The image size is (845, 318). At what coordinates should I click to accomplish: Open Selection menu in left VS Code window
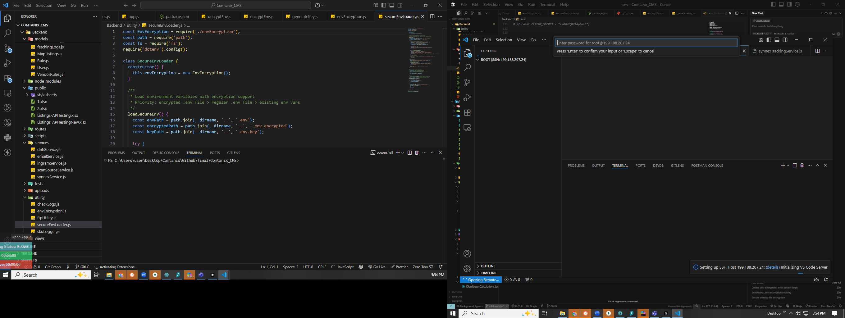coord(44,5)
